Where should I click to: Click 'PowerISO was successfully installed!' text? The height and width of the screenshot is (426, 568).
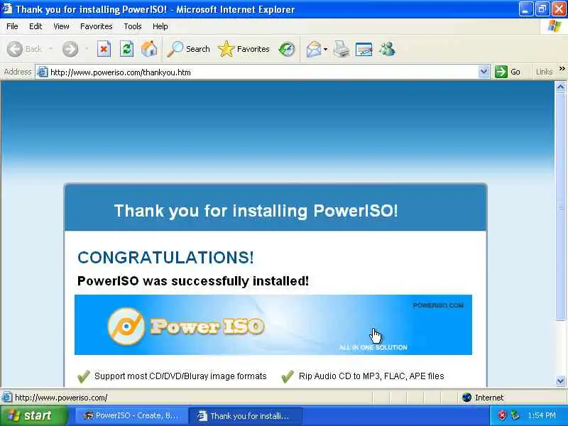pos(193,280)
